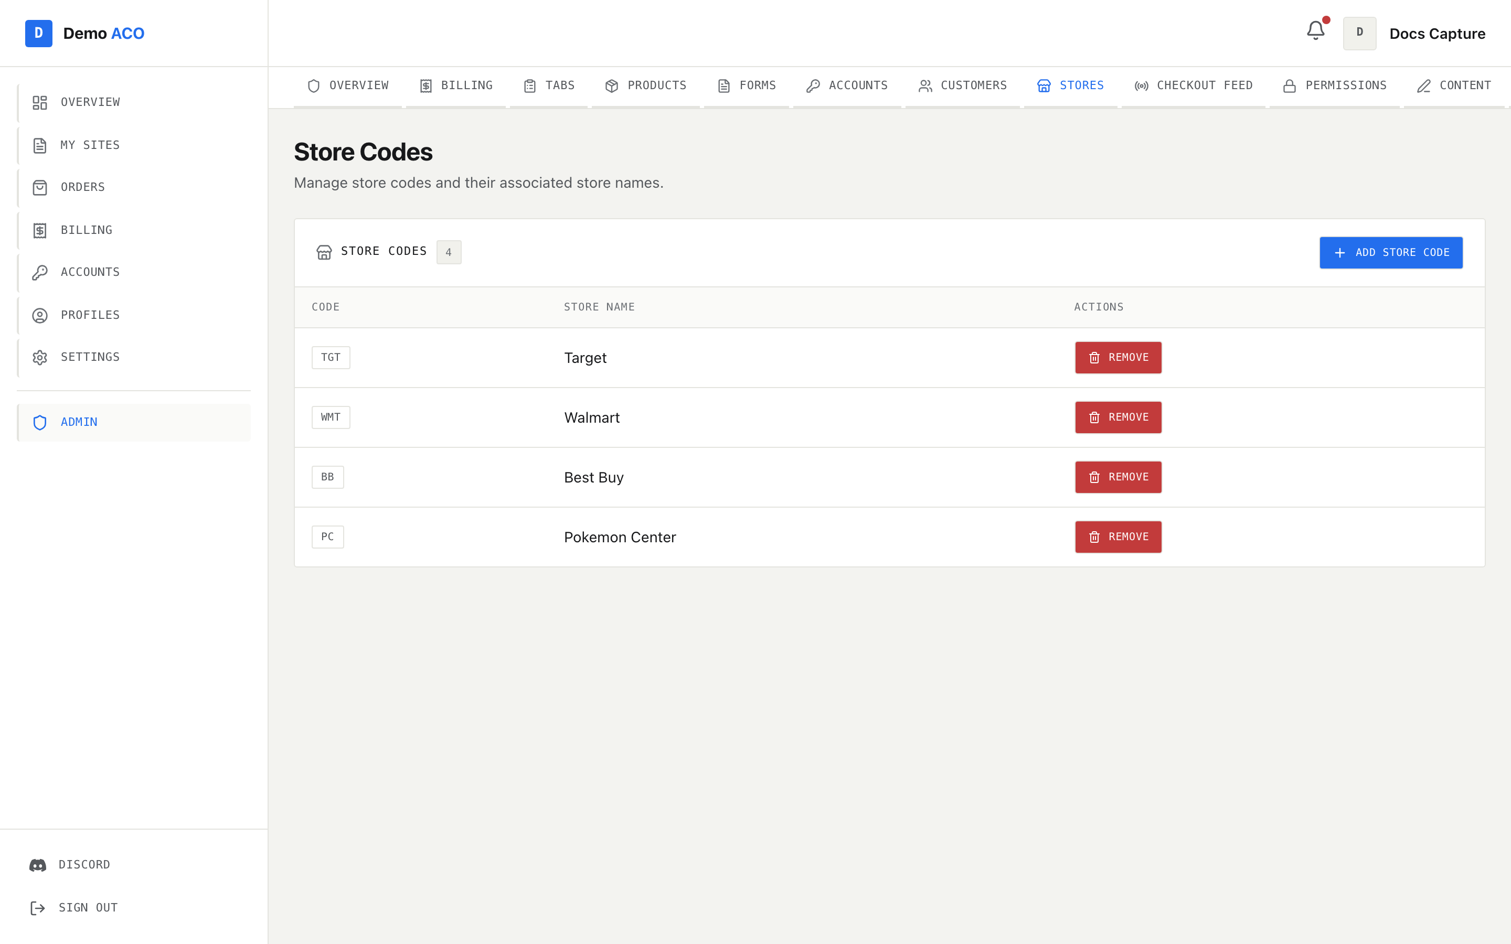Click the My Sites document icon

click(40, 145)
